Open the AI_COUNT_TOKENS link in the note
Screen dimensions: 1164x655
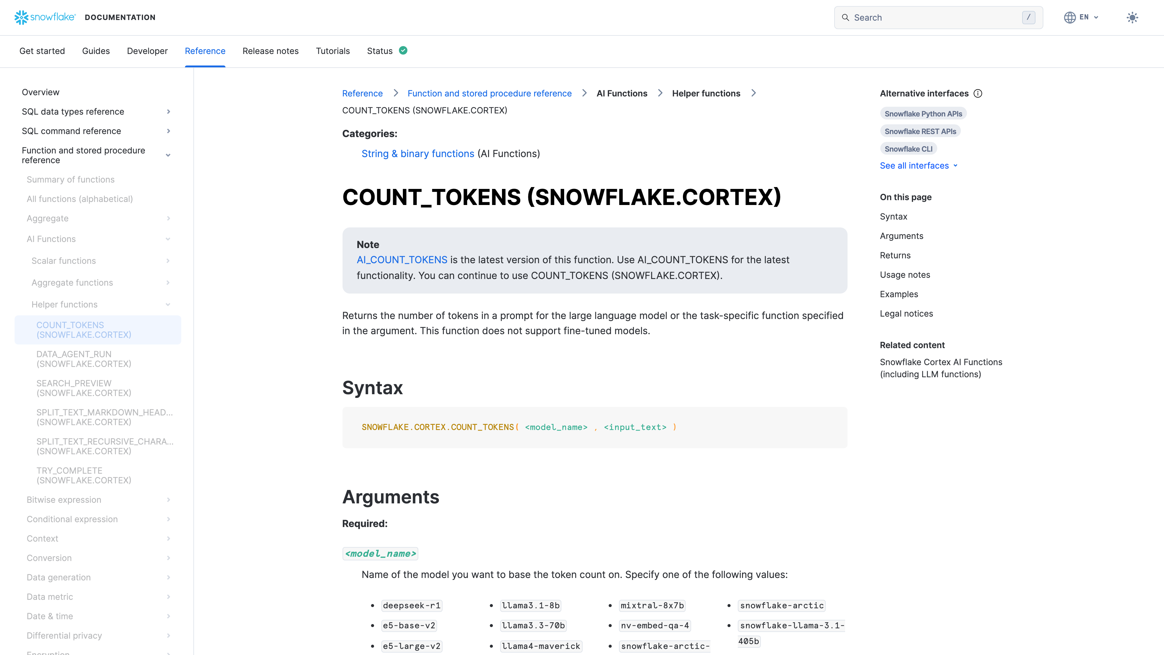pyautogui.click(x=402, y=260)
